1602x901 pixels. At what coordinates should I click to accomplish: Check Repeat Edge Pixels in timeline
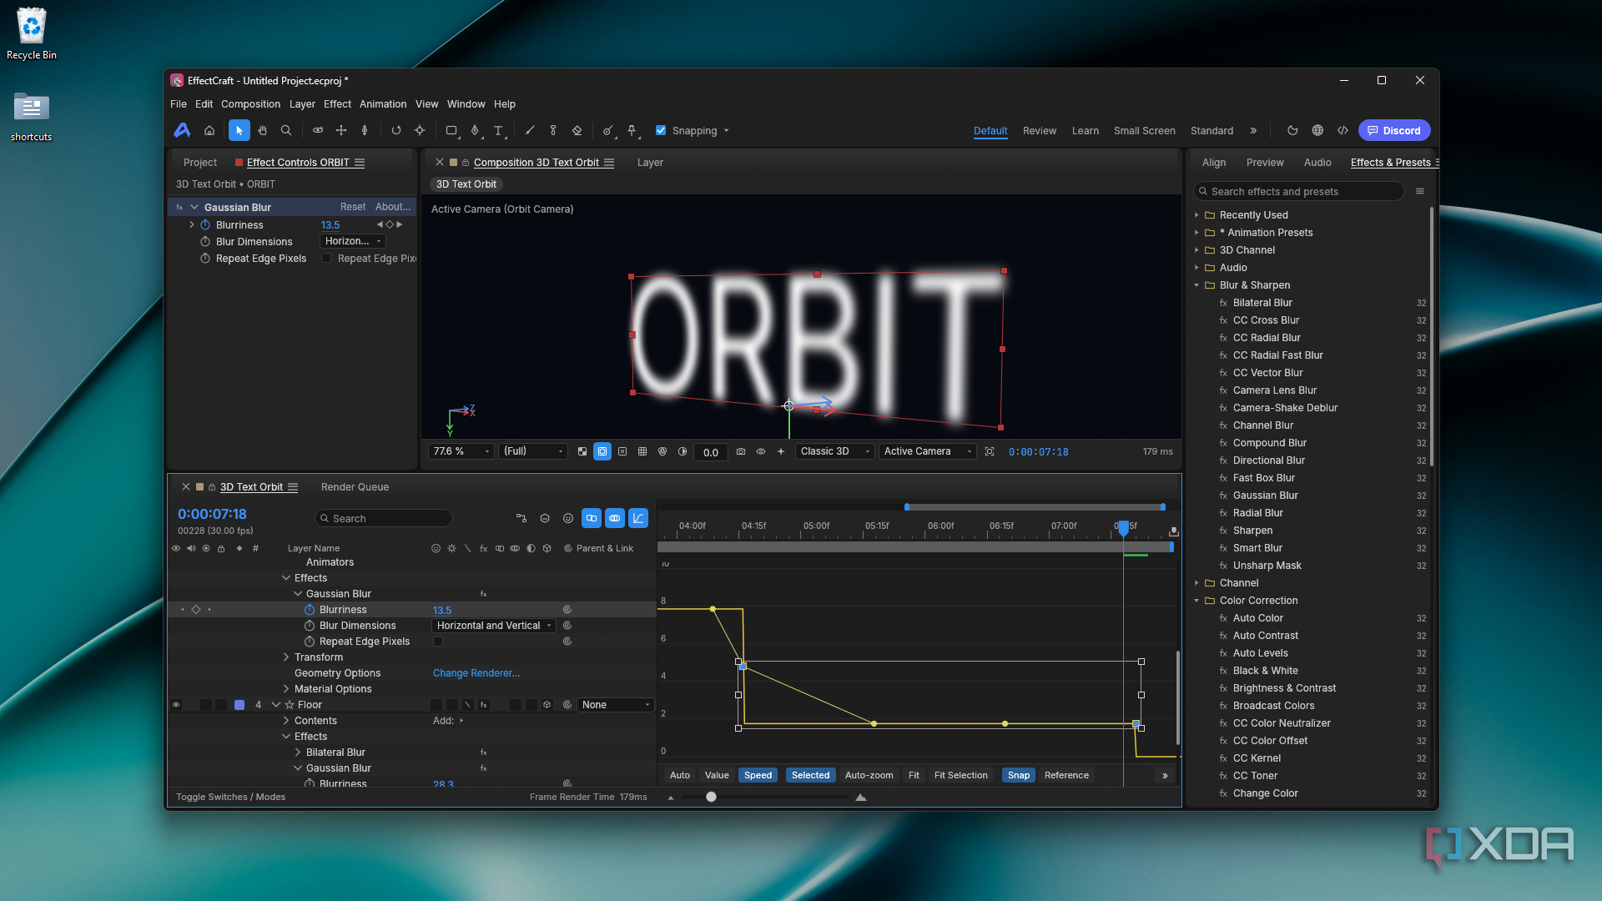(438, 642)
